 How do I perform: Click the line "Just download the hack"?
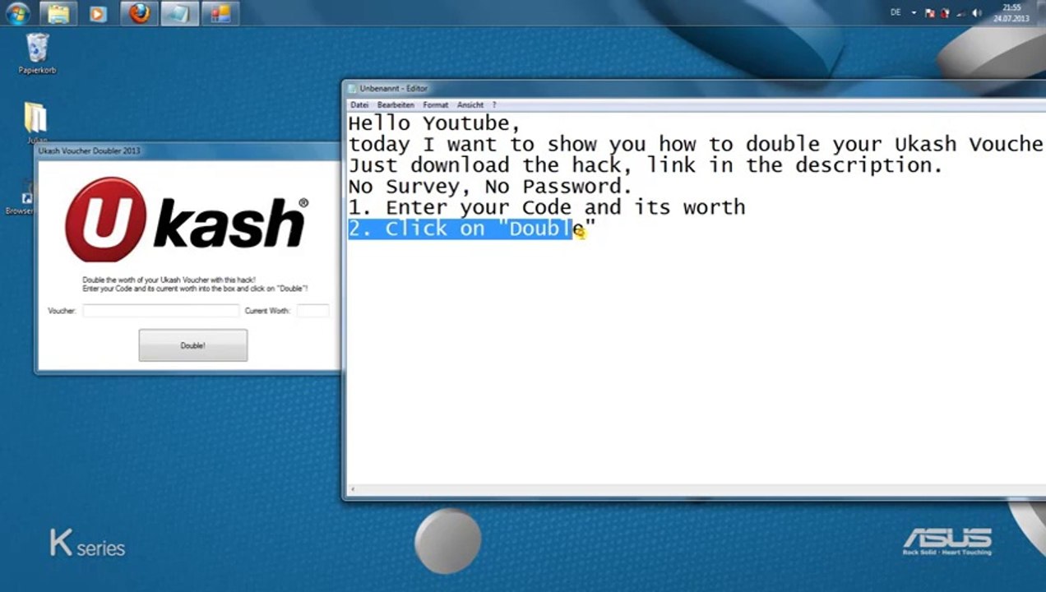tap(645, 165)
